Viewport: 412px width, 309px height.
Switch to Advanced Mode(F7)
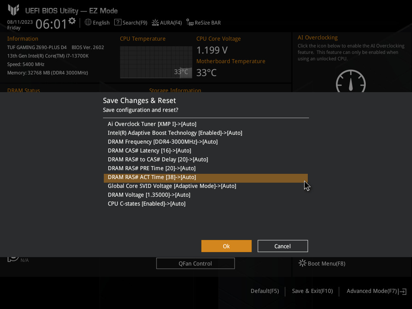click(x=372, y=291)
